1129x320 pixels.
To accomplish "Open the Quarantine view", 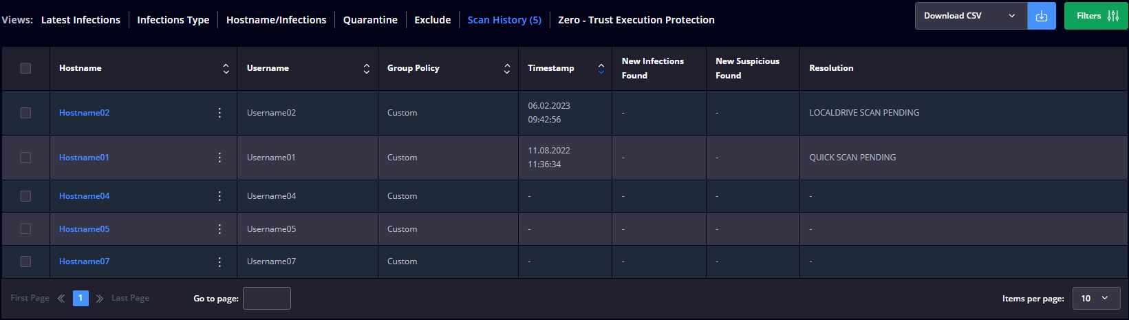I will (370, 20).
